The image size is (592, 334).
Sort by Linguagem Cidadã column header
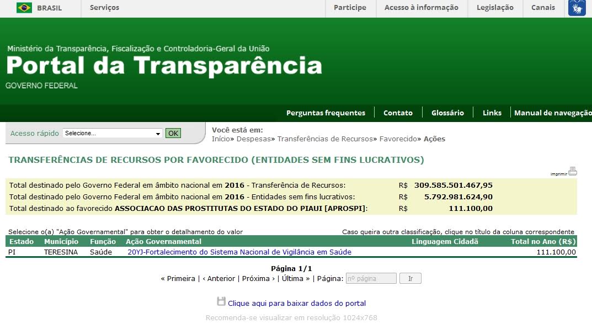(x=445, y=241)
